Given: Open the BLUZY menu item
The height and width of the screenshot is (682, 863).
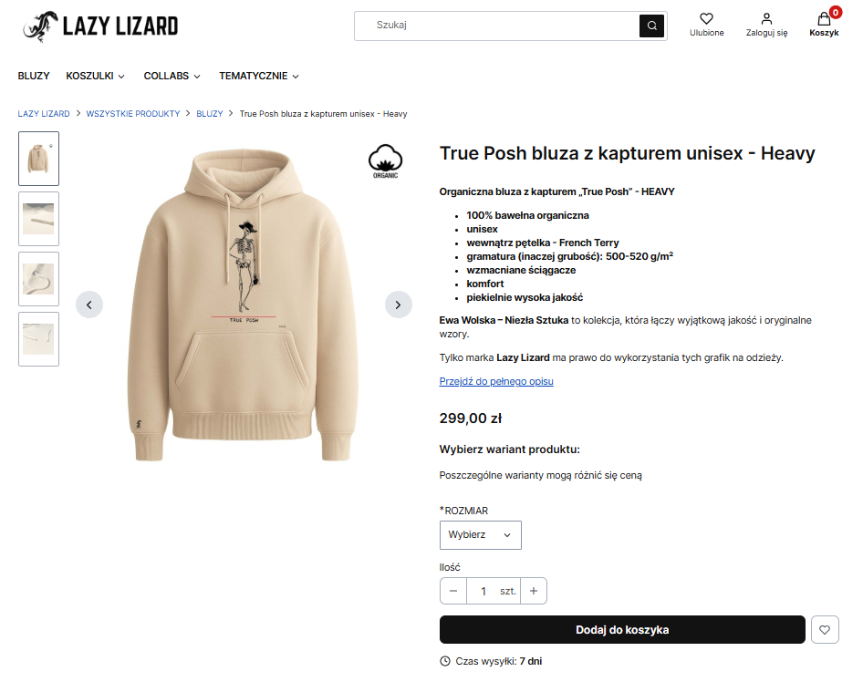Looking at the screenshot, I should point(34,76).
